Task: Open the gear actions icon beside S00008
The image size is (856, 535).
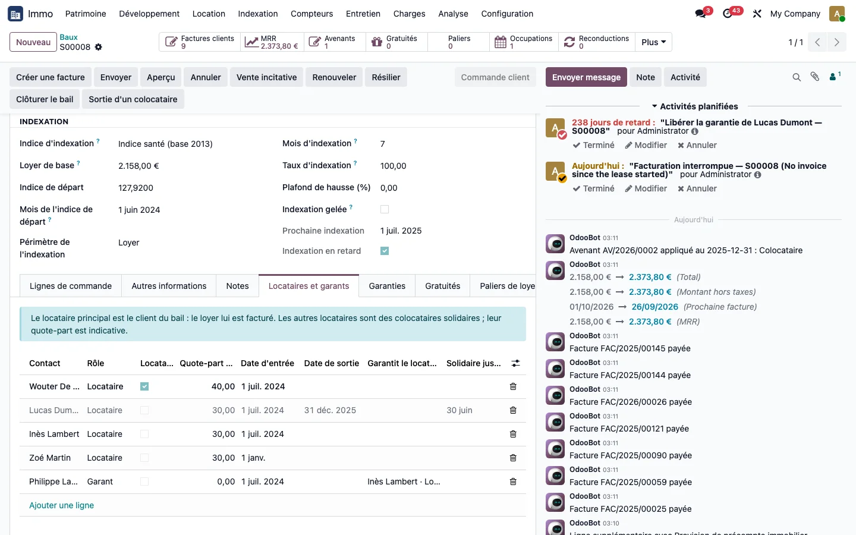Action: tap(99, 47)
